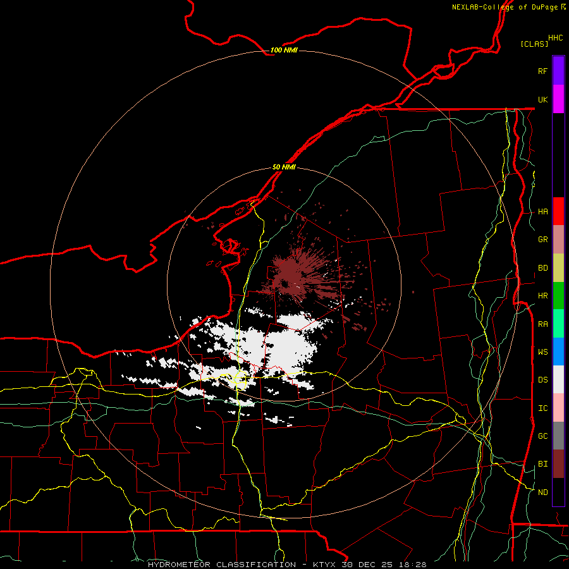569x569 pixels.
Task: Click the RF purple legend swatch
Action: pyautogui.click(x=558, y=71)
